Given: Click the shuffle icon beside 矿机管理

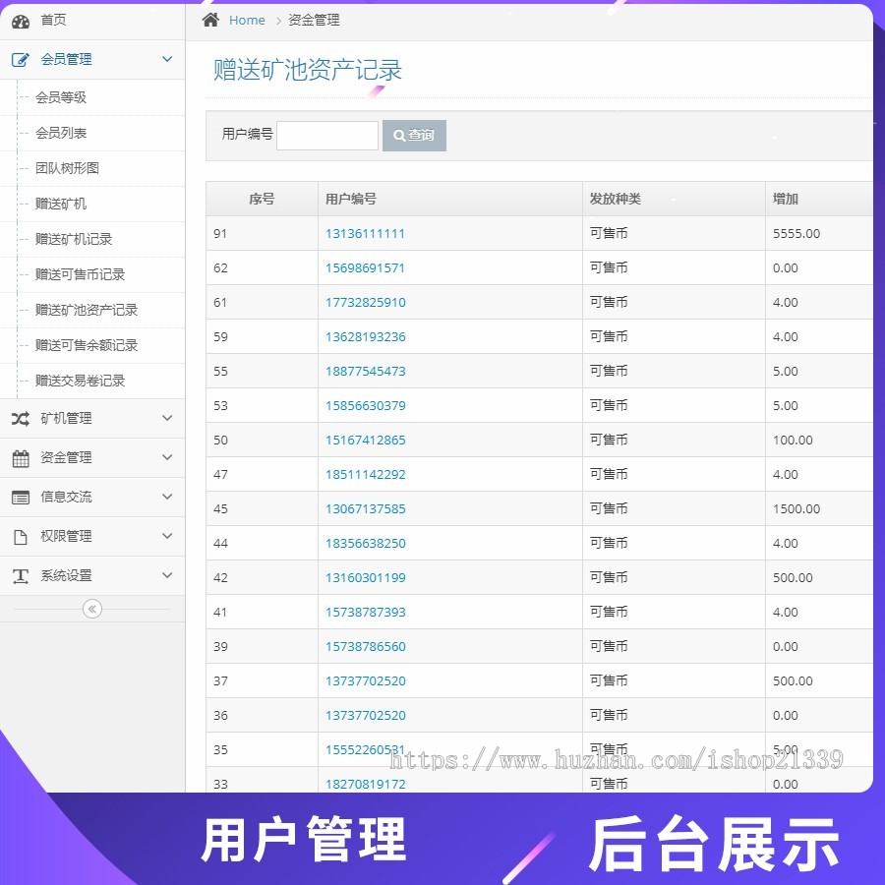Looking at the screenshot, I should [22, 418].
